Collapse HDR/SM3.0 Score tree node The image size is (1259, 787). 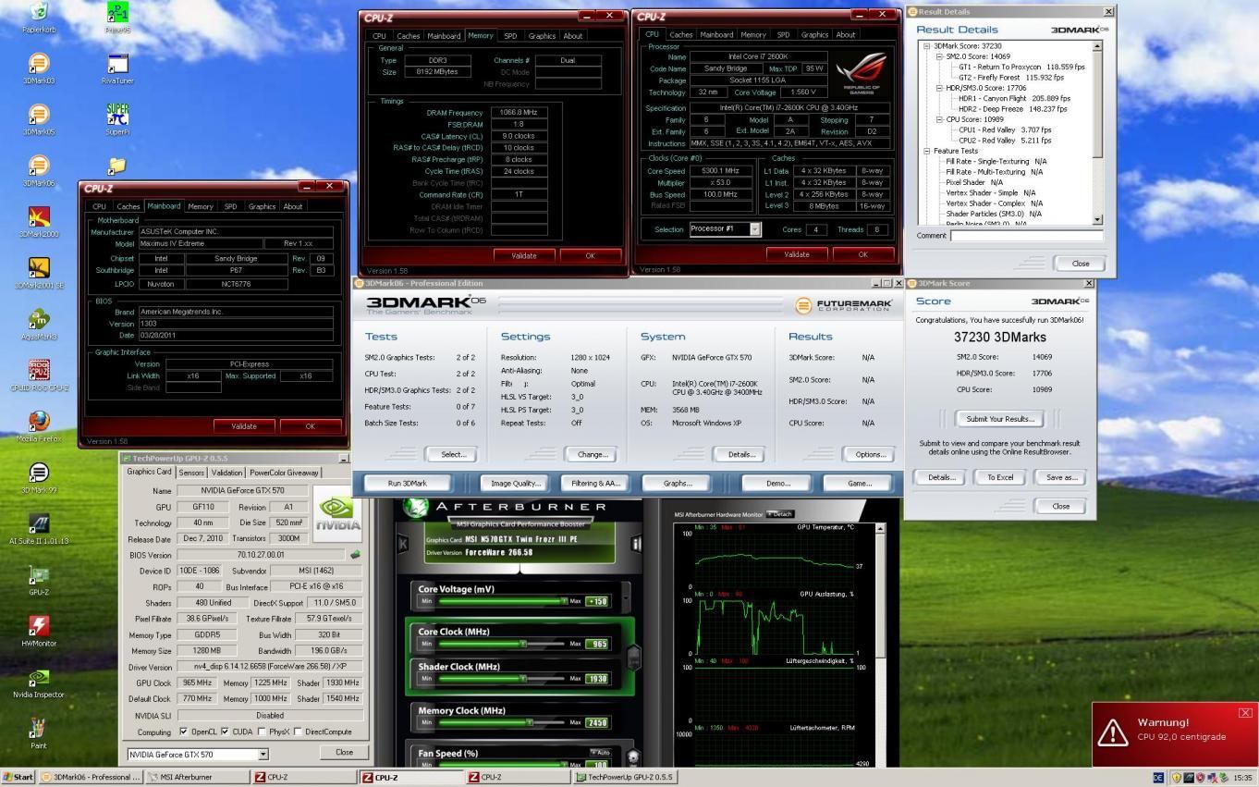pos(940,88)
